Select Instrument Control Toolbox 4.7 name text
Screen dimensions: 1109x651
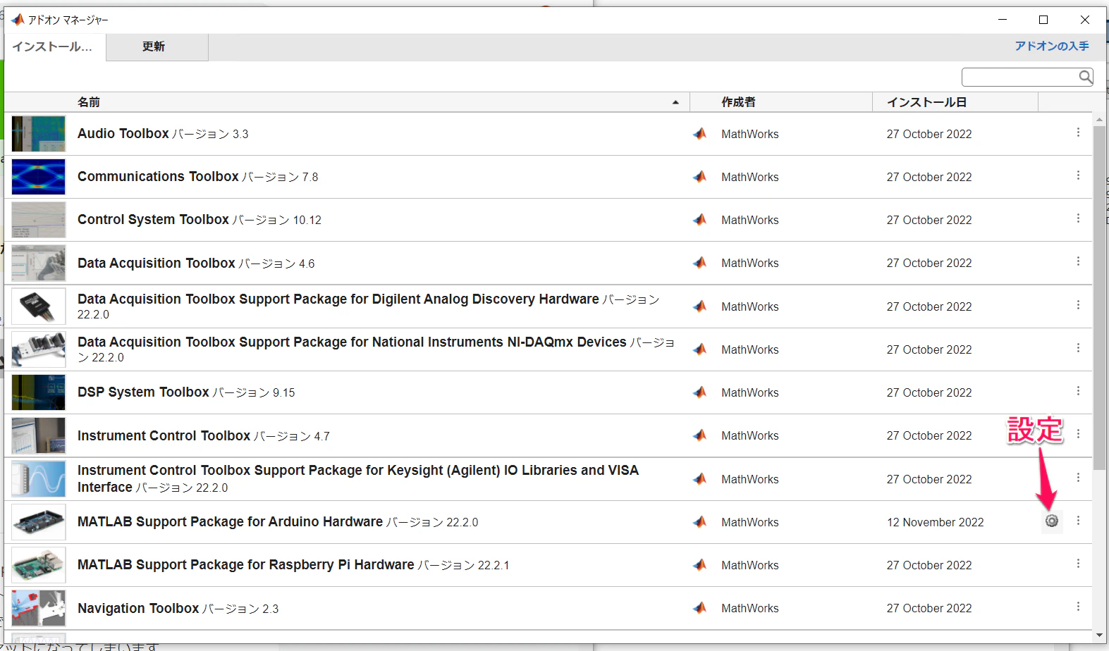pos(164,435)
